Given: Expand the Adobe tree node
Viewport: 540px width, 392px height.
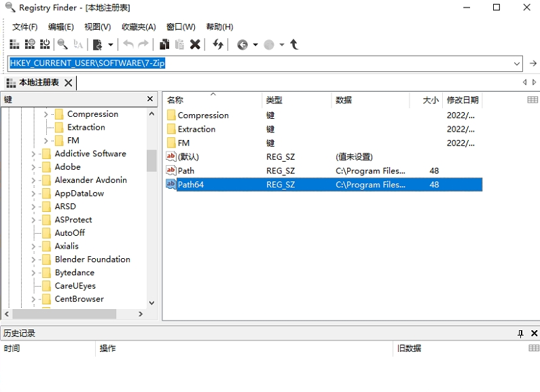Looking at the screenshot, I should click(33, 167).
